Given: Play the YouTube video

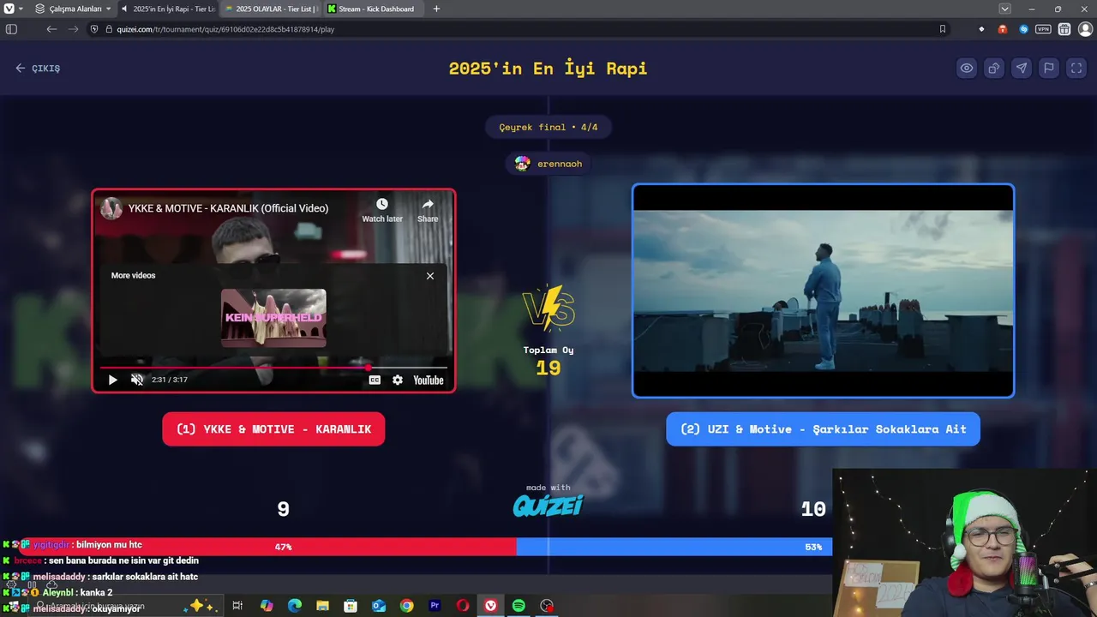Looking at the screenshot, I should click(112, 380).
